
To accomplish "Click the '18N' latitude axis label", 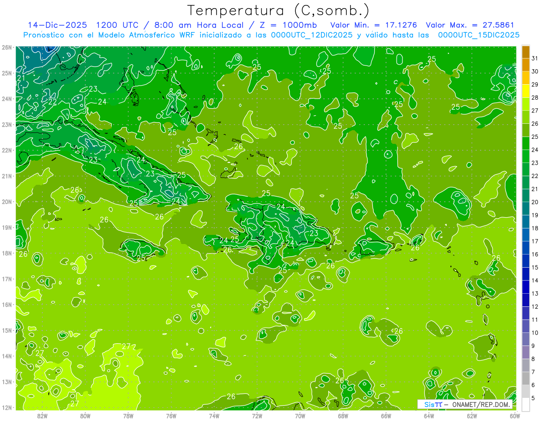I will (x=6, y=253).
